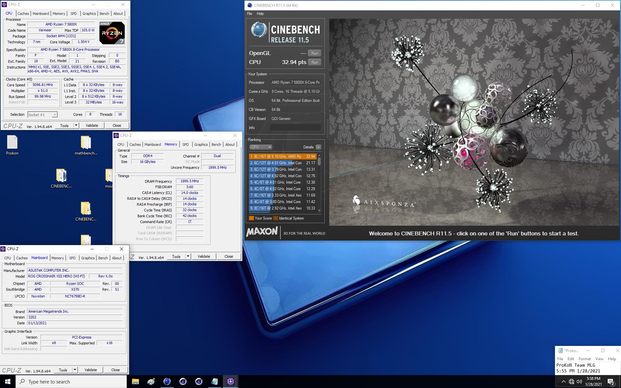The width and height of the screenshot is (621, 388).
Task: Run the OpenGL benchmark in Cinebench
Action: tap(314, 53)
